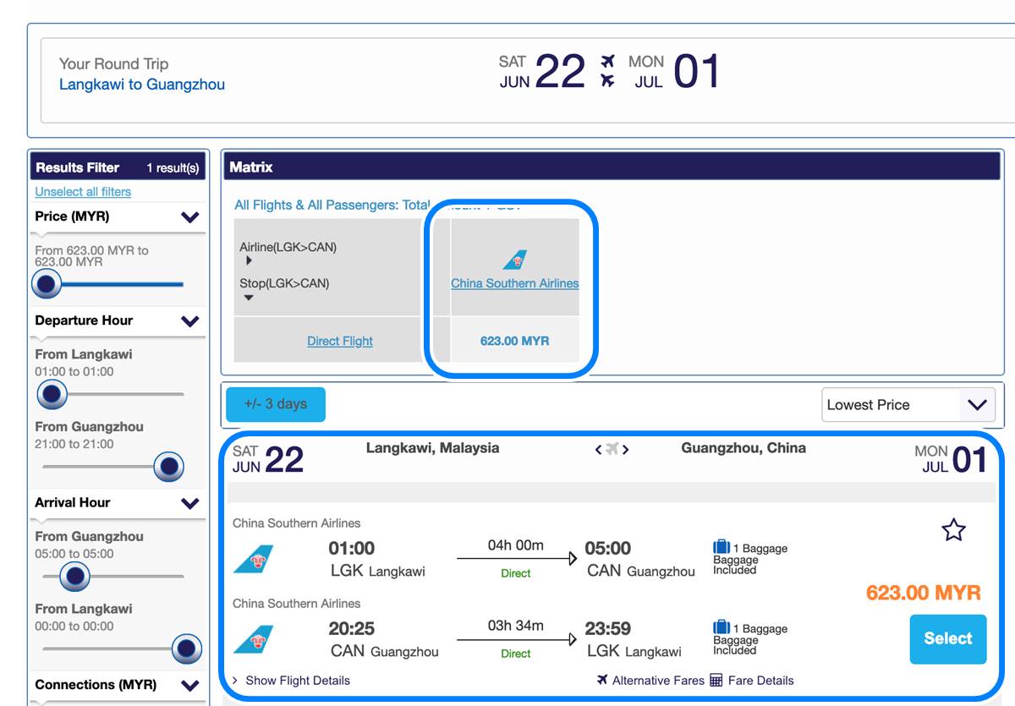Click the "01:00 to 01:00" departure range text

coord(74,372)
